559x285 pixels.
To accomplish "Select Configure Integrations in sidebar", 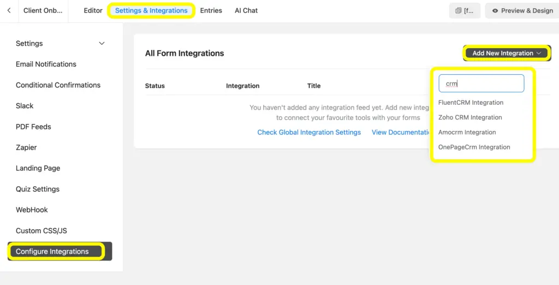I will pos(60,252).
